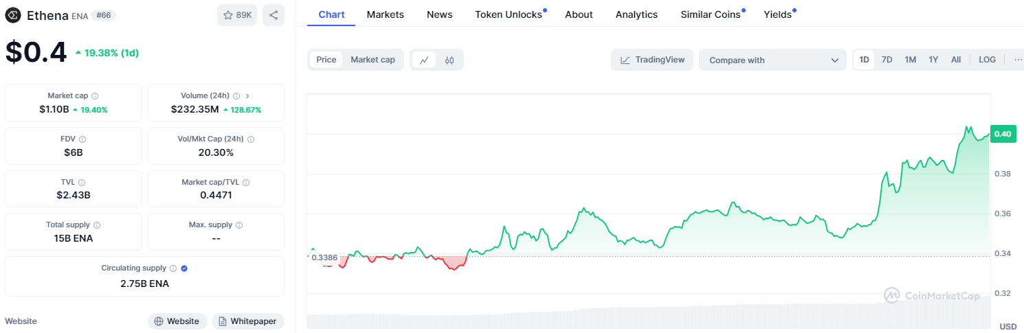Image resolution: width=1024 pixels, height=333 pixels.
Task: Click the $0.4 price heading
Action: (36, 52)
